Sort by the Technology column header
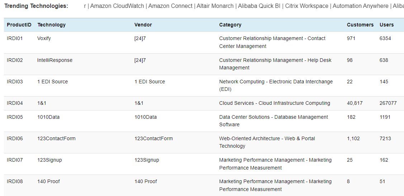Image resolution: width=404 pixels, height=196 pixels. coord(52,25)
